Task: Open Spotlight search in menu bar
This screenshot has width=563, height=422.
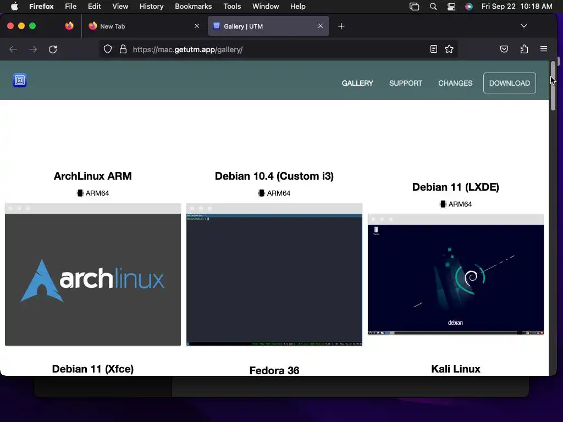Action: click(x=433, y=7)
